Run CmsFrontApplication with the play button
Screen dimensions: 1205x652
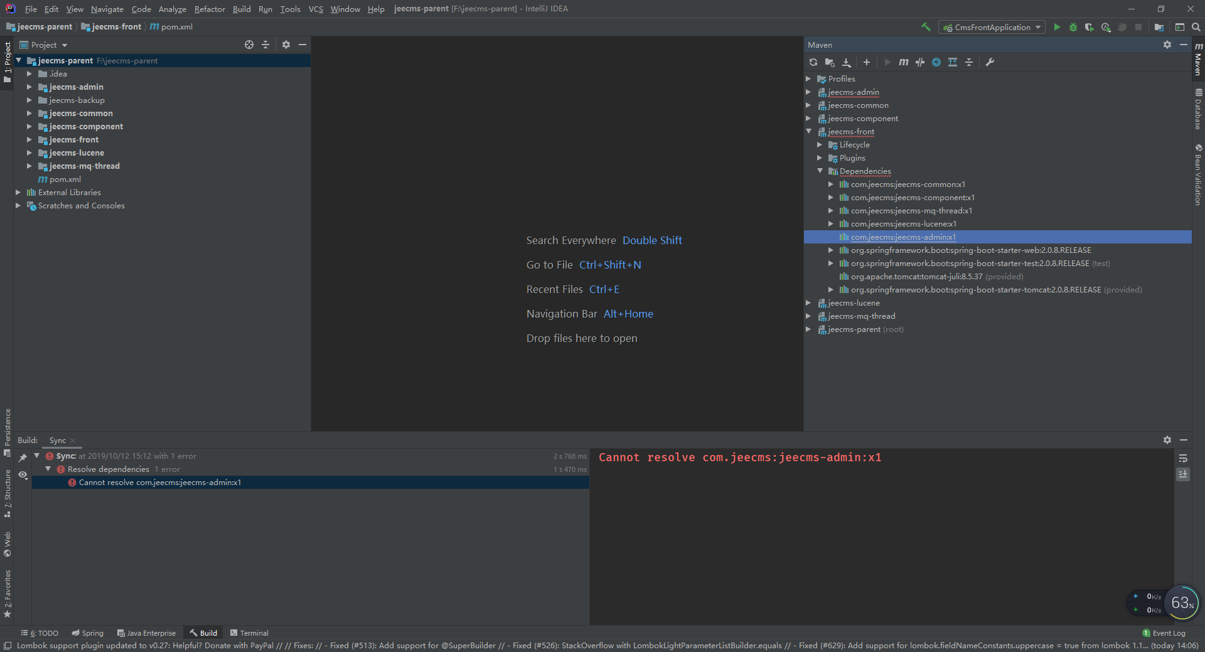point(1057,27)
